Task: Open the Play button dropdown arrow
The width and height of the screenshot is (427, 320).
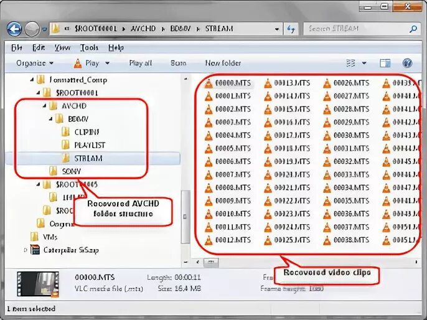Action: click(x=107, y=63)
